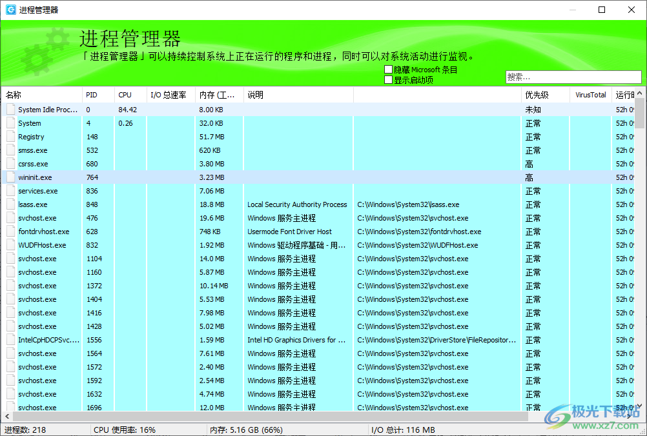Enable the 隐藏 Microsoft 条目 checkbox
The height and width of the screenshot is (436, 647).
click(388, 69)
